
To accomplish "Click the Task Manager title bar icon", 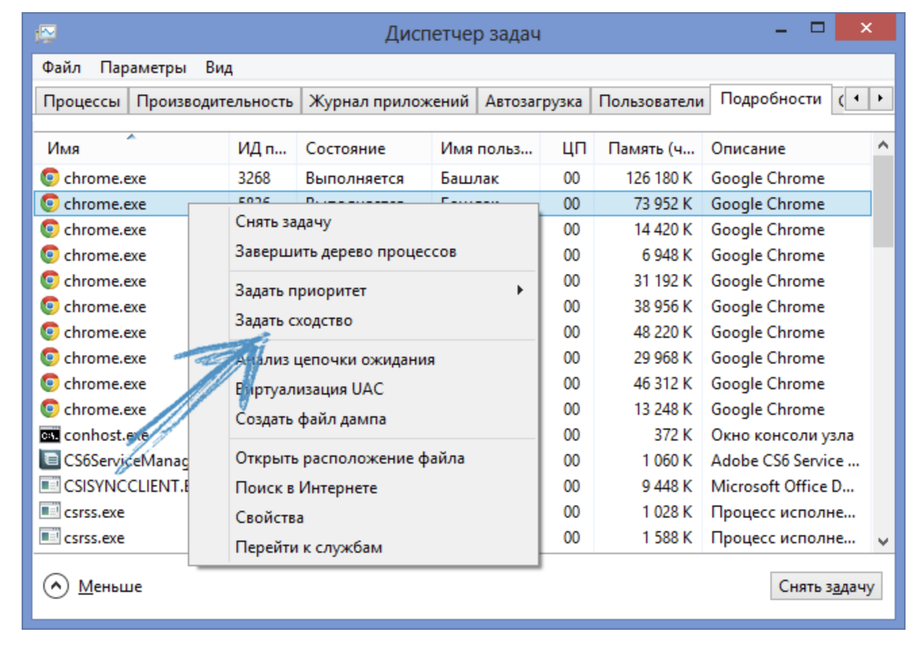I will click(46, 32).
